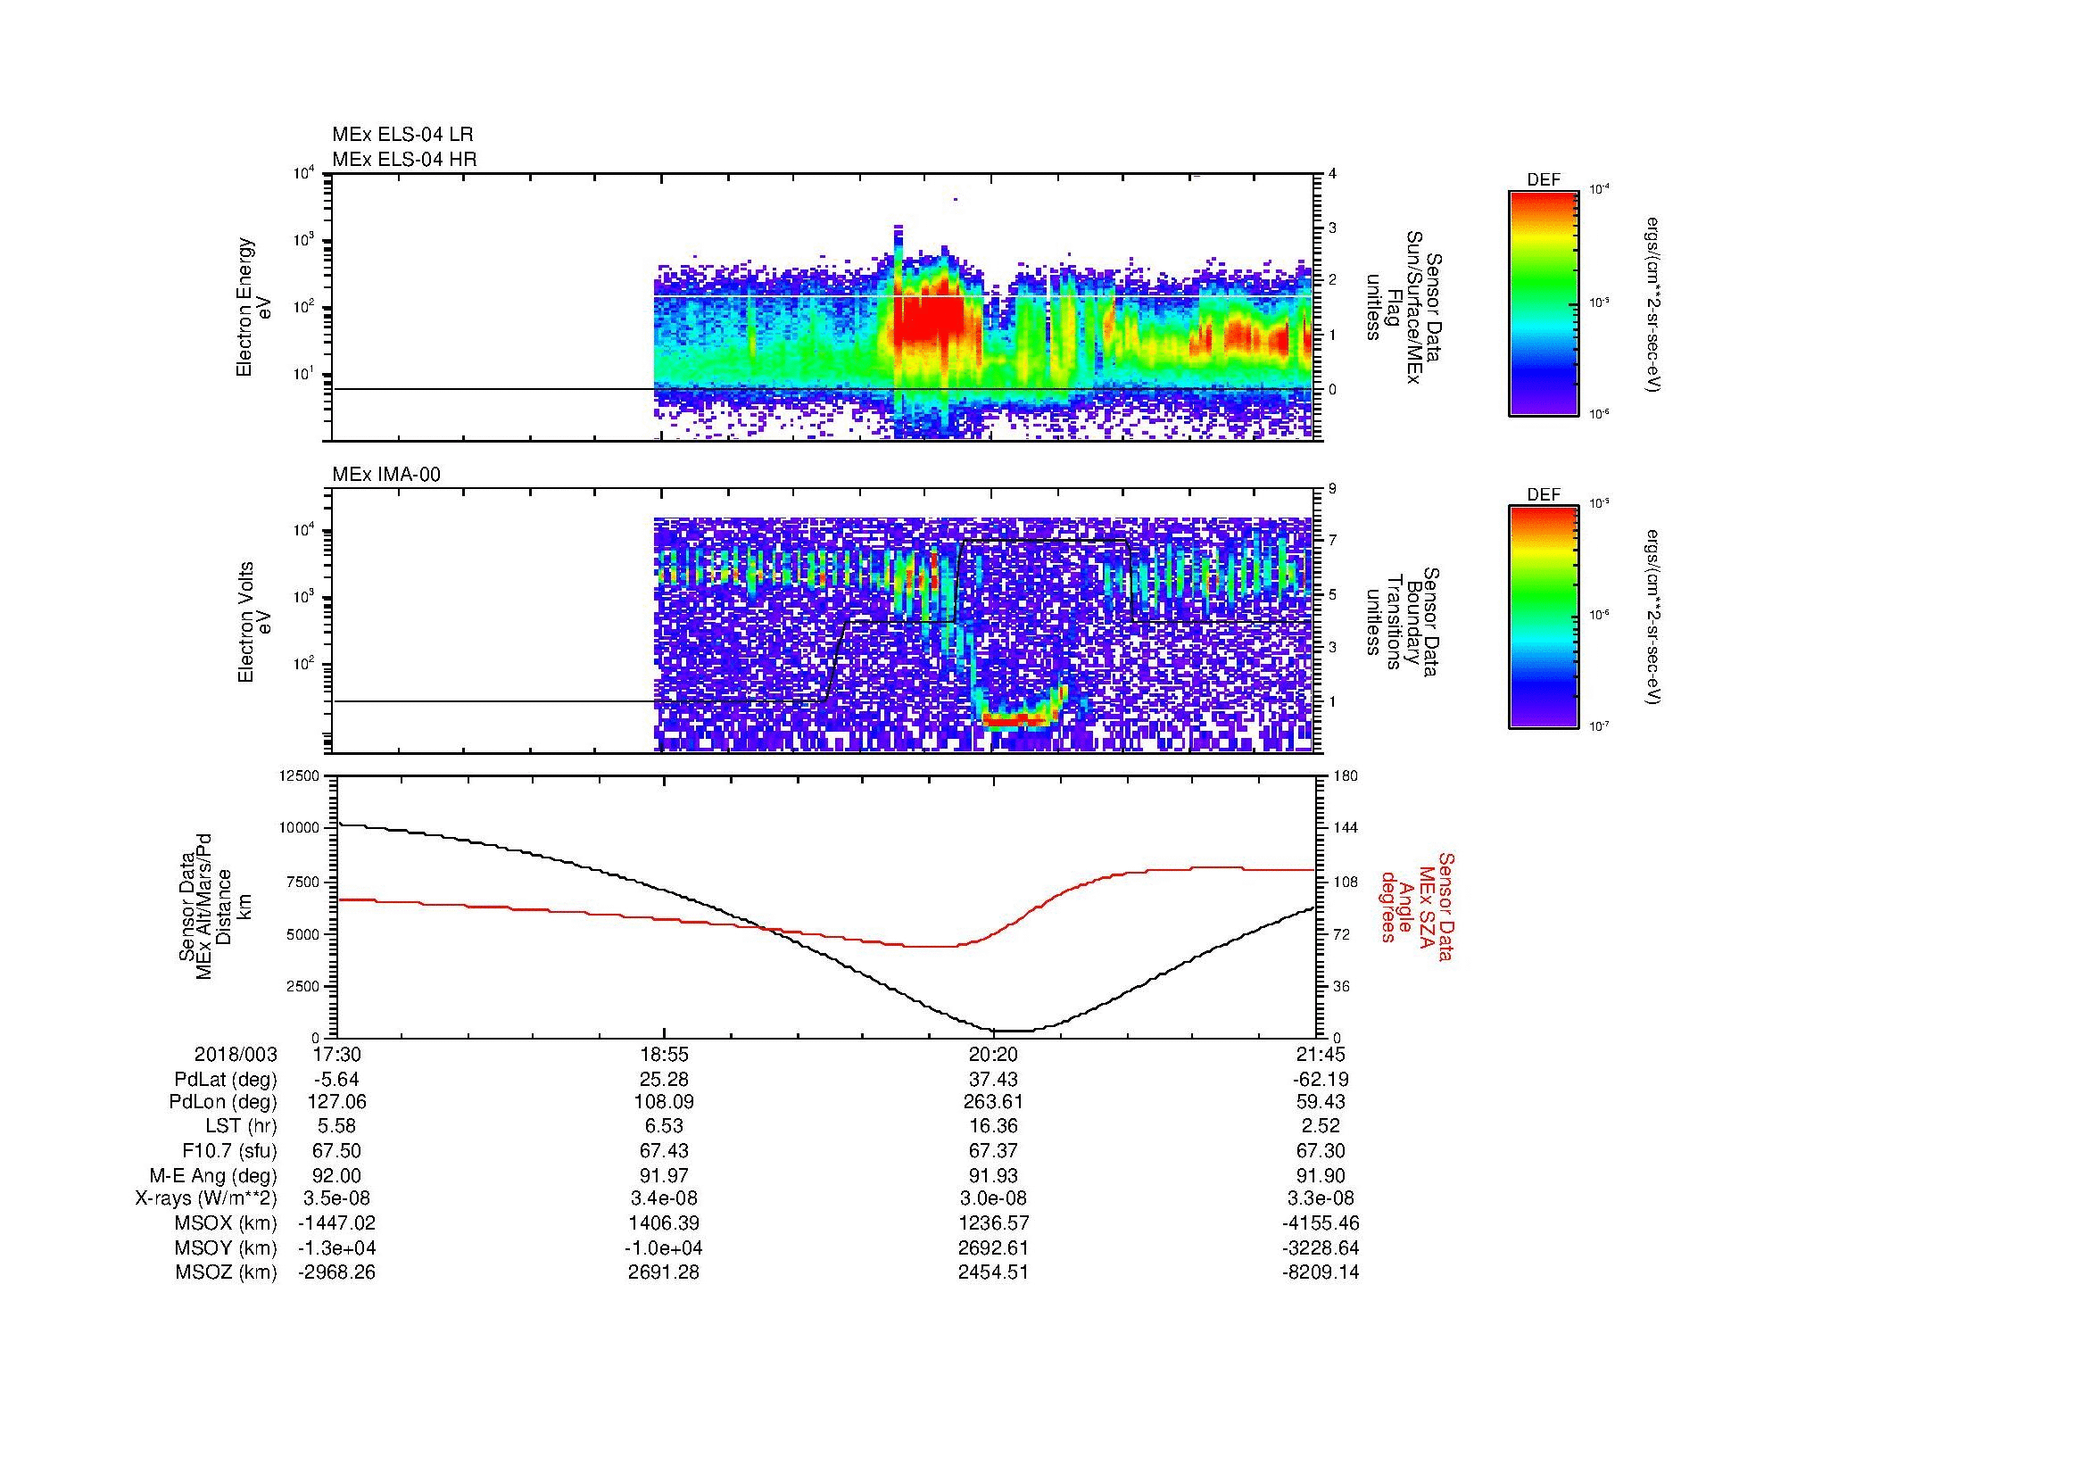
Task: Click the 'MSOX (km)' row label
Action: (227, 1224)
